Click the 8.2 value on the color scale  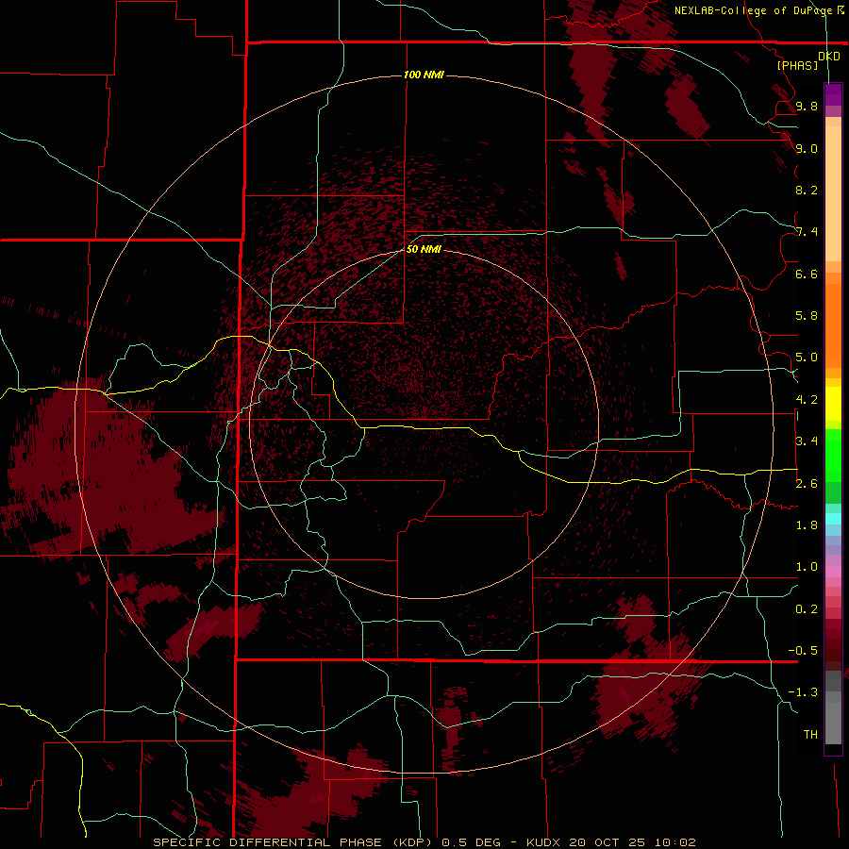(x=807, y=190)
